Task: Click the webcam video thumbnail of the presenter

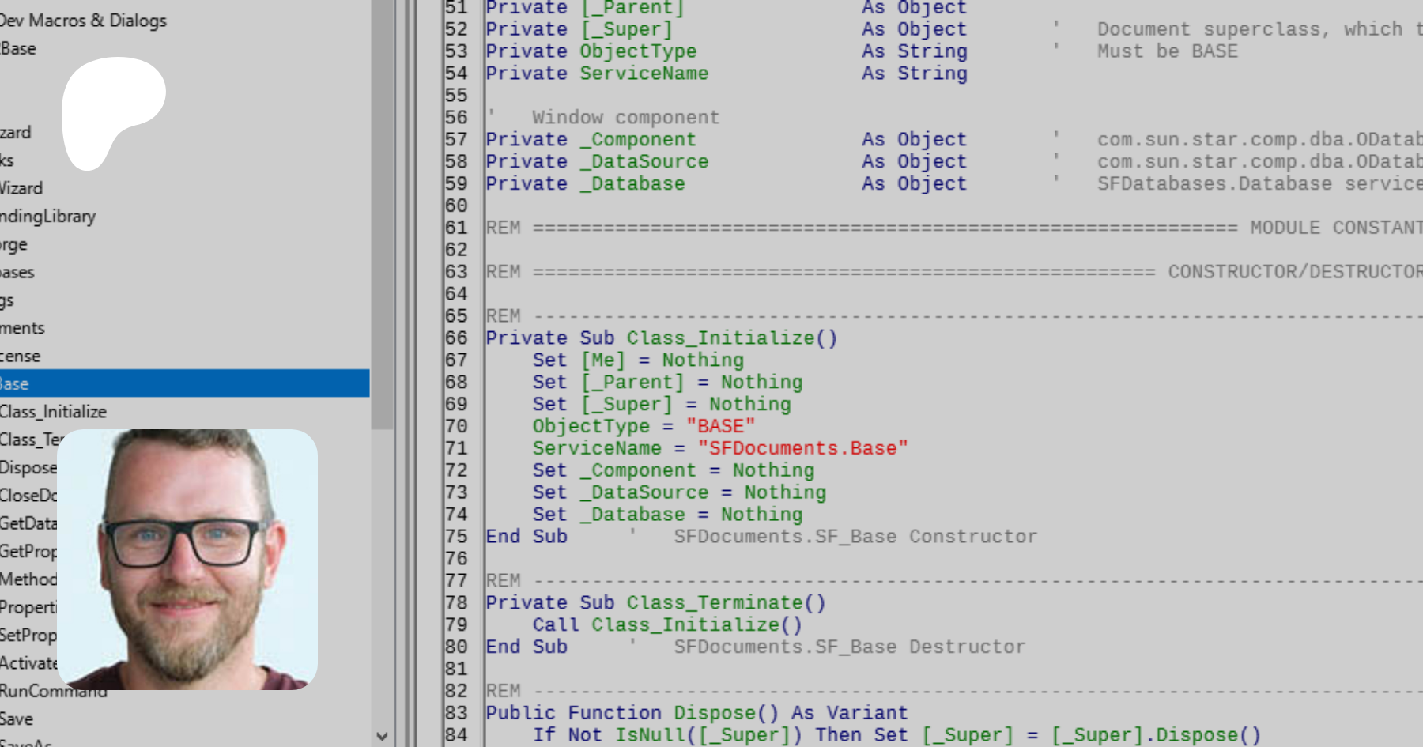Action: (x=187, y=560)
